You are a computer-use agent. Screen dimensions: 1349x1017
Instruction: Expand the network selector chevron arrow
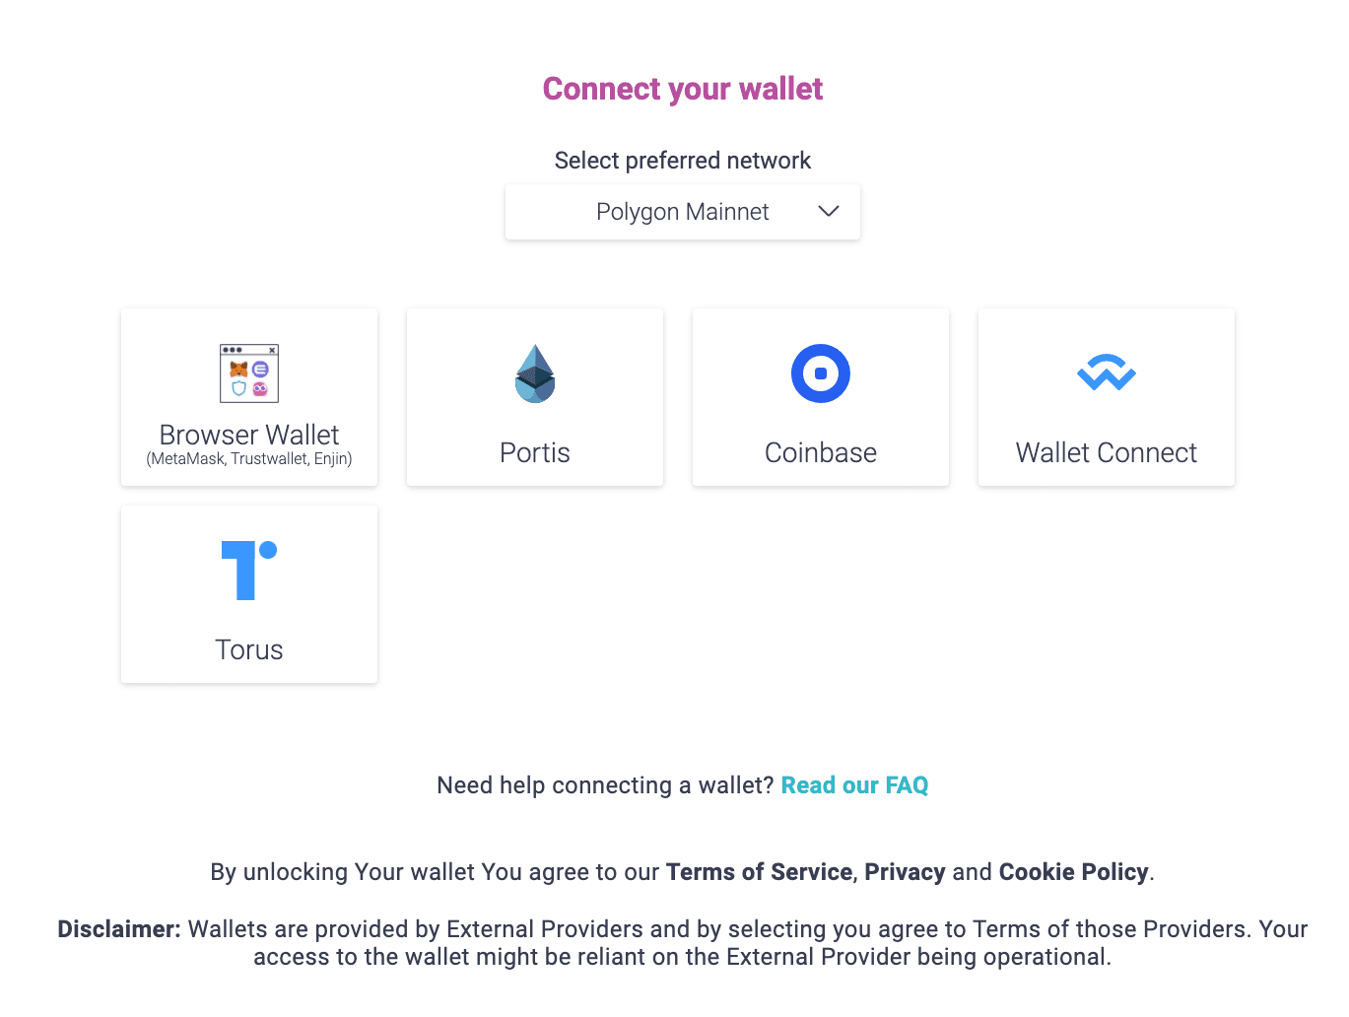829,212
